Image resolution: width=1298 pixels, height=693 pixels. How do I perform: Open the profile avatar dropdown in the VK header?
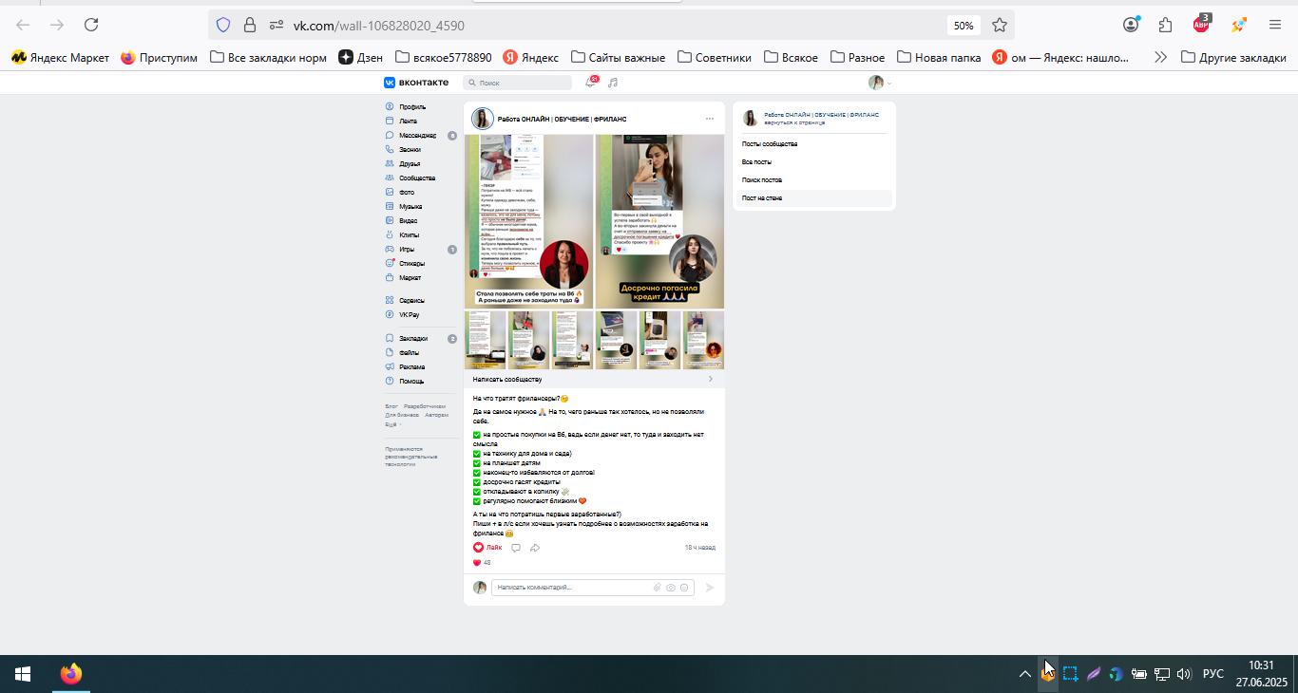tap(880, 83)
